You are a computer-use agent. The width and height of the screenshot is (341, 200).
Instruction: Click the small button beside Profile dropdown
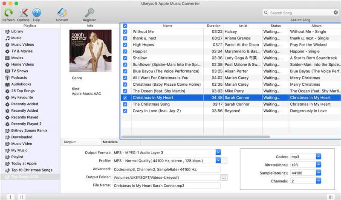tap(224, 161)
